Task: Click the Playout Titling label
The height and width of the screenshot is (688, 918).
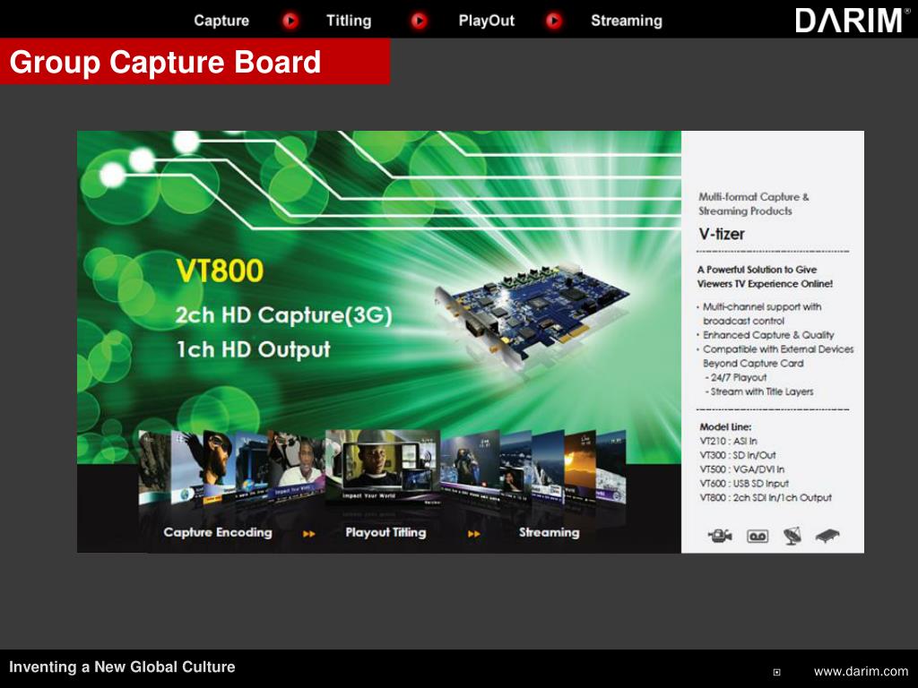Action: [385, 532]
